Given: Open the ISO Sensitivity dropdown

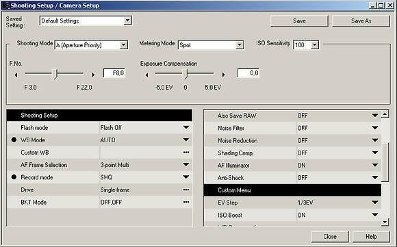Looking at the screenshot, I should (314, 45).
